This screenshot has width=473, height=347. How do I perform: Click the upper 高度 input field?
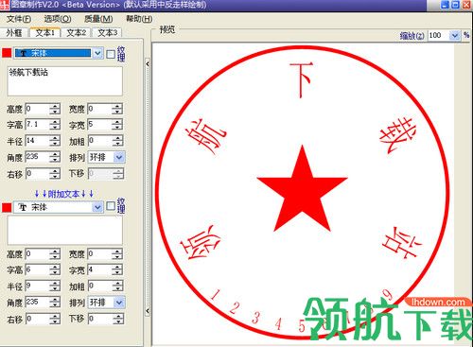(x=37, y=109)
